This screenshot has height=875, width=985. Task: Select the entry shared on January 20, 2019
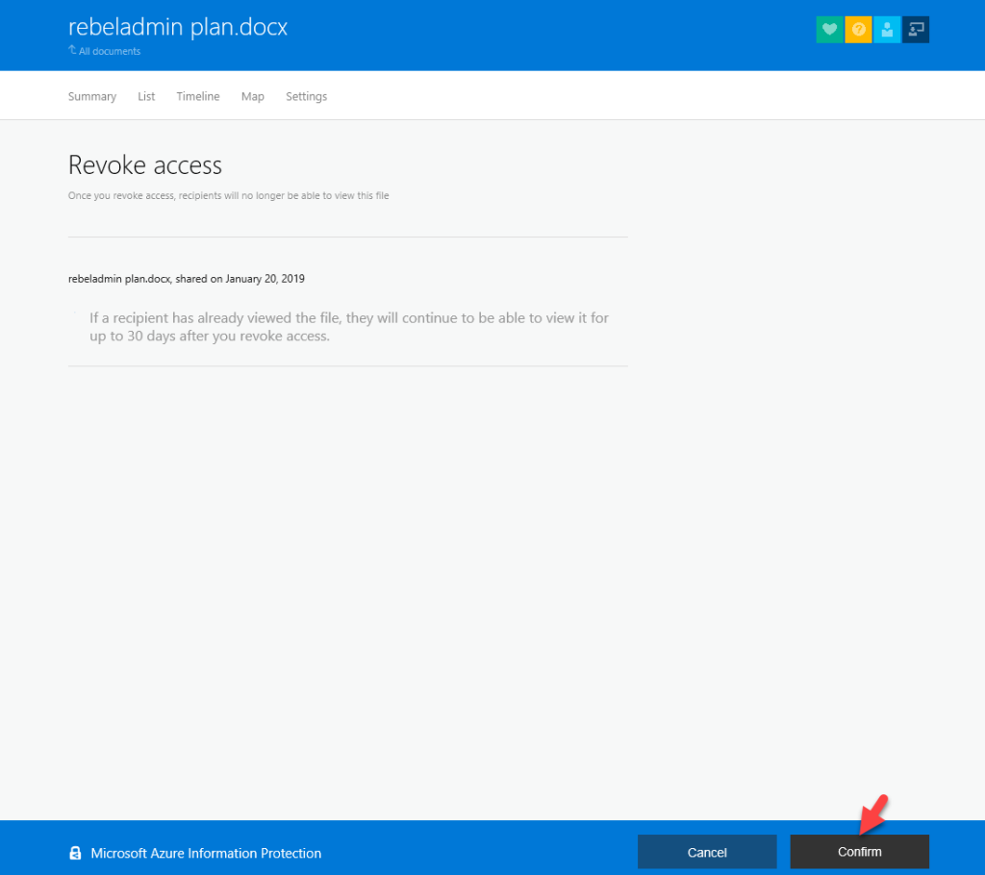186,278
